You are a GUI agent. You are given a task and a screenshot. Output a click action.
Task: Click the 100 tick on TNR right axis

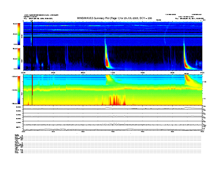(205, 82)
